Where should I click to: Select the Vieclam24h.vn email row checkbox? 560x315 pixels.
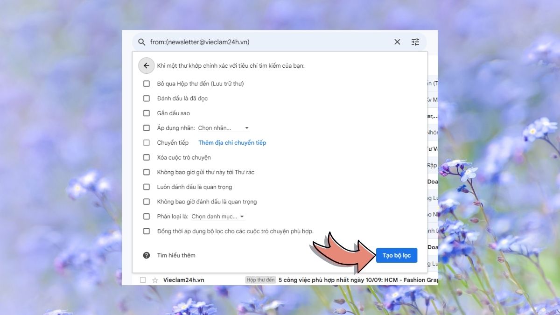click(143, 280)
